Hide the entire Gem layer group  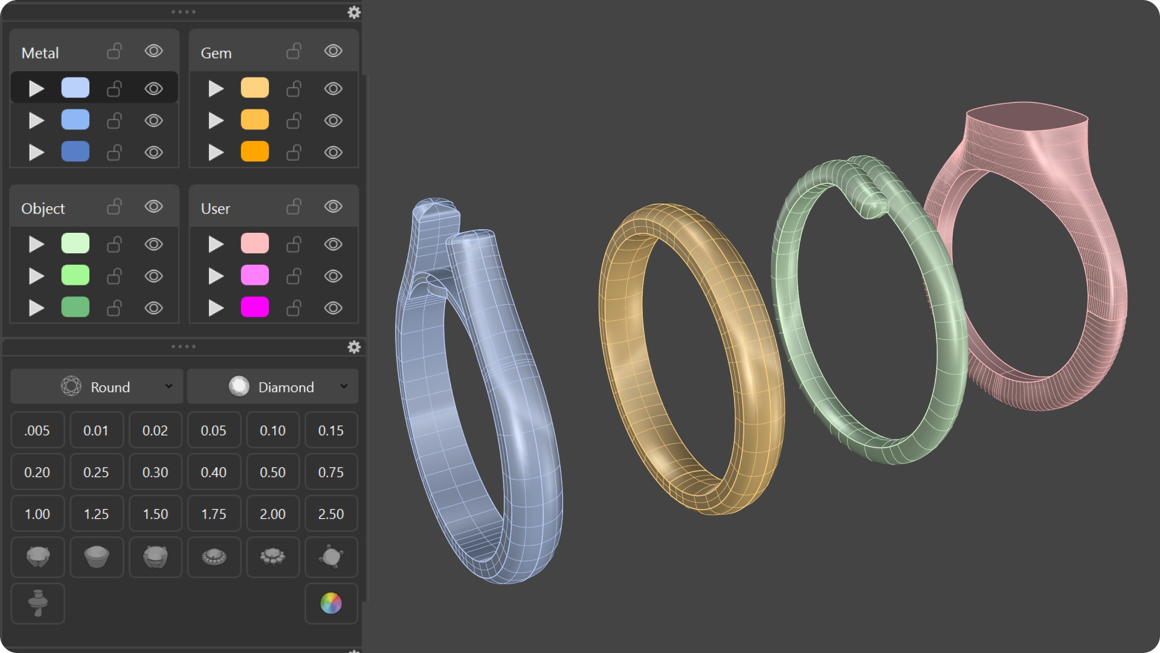pos(333,51)
